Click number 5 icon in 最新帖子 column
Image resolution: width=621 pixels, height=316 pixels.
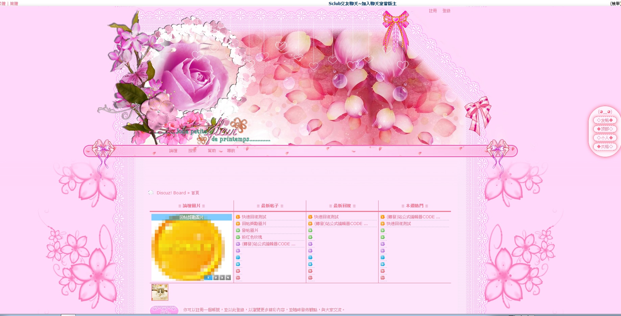(x=238, y=244)
